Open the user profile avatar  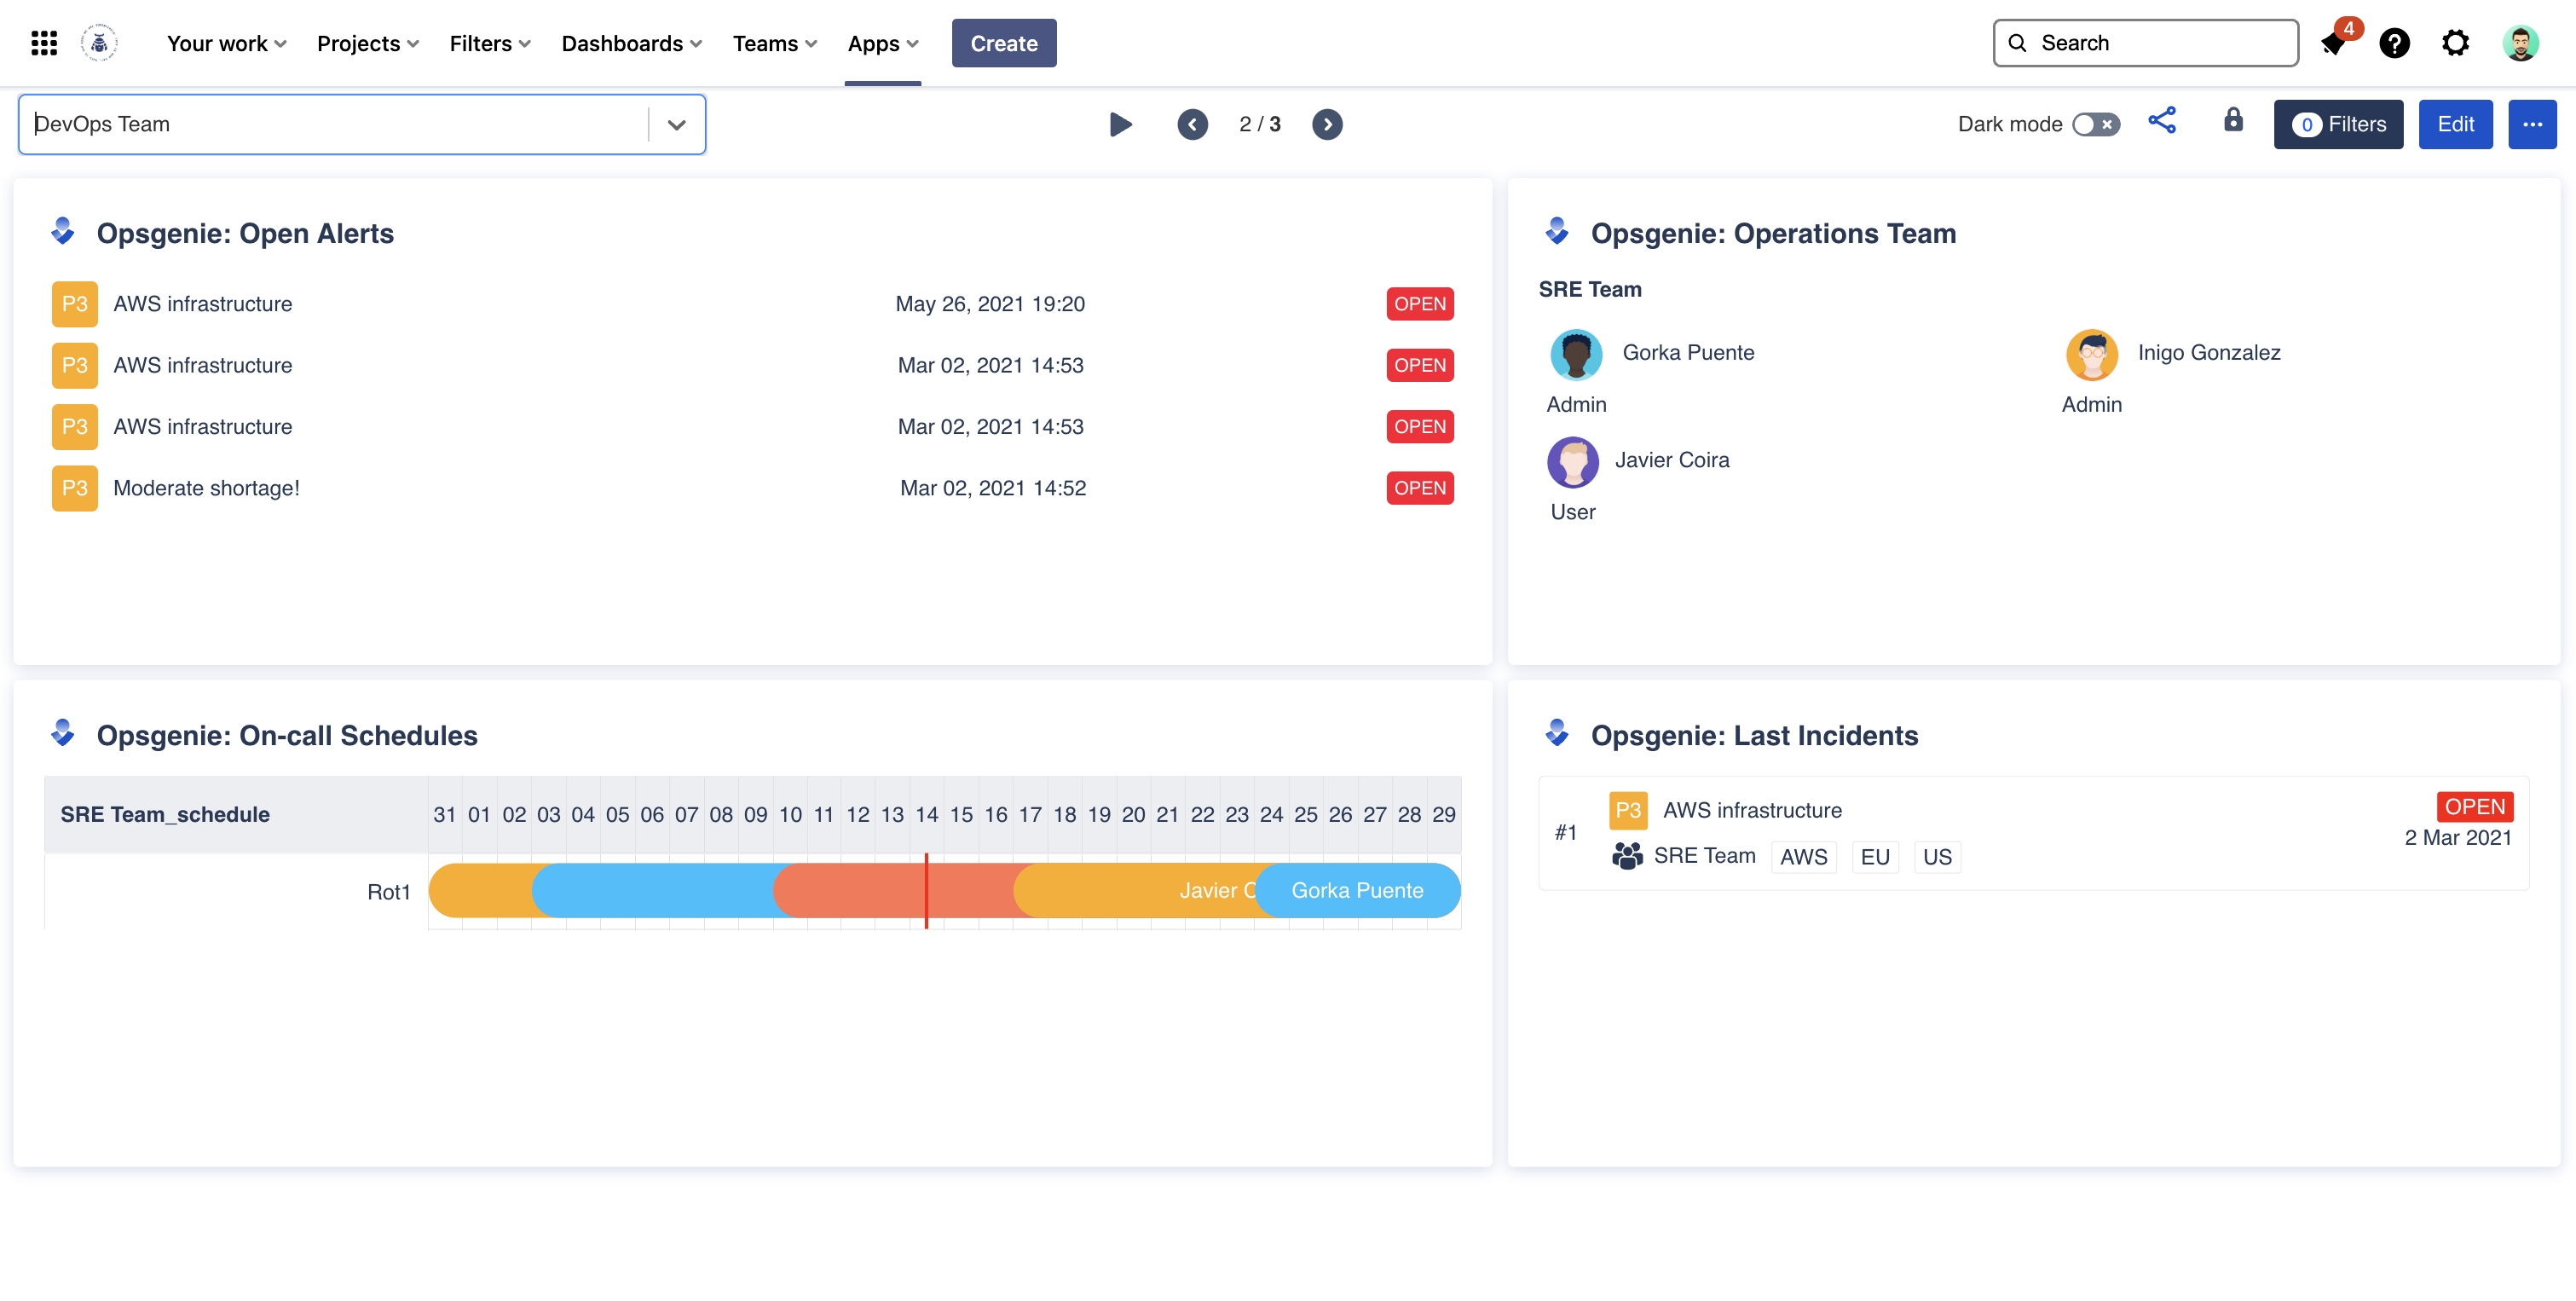click(x=2520, y=43)
